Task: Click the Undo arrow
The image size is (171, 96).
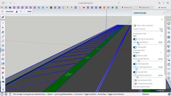Action: pos(21,11)
